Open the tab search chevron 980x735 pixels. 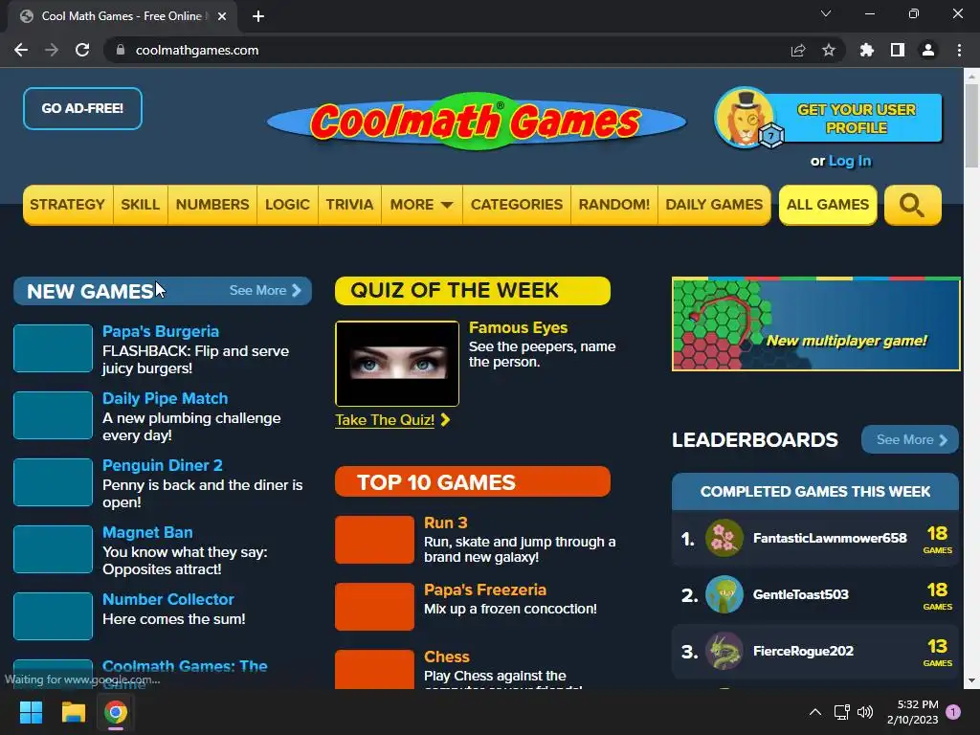(x=826, y=13)
